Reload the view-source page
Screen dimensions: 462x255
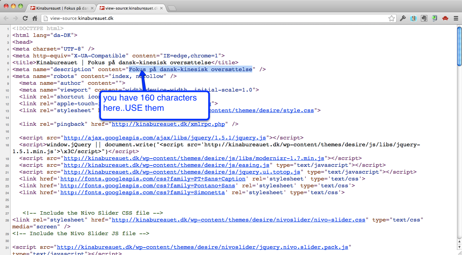coord(25,18)
